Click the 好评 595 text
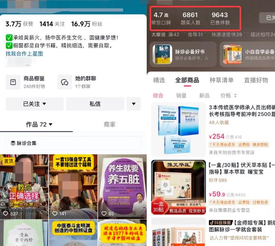The height and width of the screenshot is (246, 275). [x=218, y=180]
